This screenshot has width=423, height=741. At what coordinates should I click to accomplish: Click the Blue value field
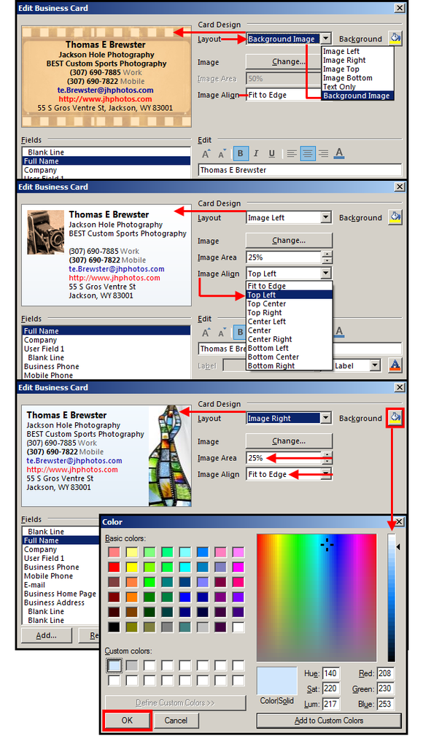click(386, 704)
